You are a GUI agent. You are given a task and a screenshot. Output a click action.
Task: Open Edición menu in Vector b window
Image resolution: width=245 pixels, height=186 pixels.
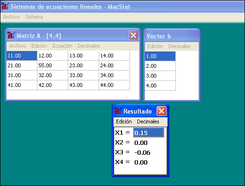click(x=155, y=46)
